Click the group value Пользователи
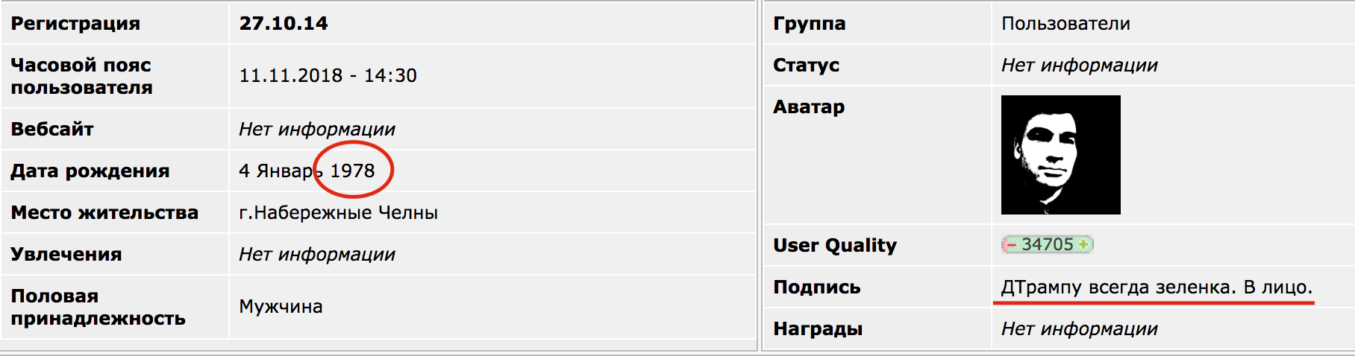 [1065, 23]
